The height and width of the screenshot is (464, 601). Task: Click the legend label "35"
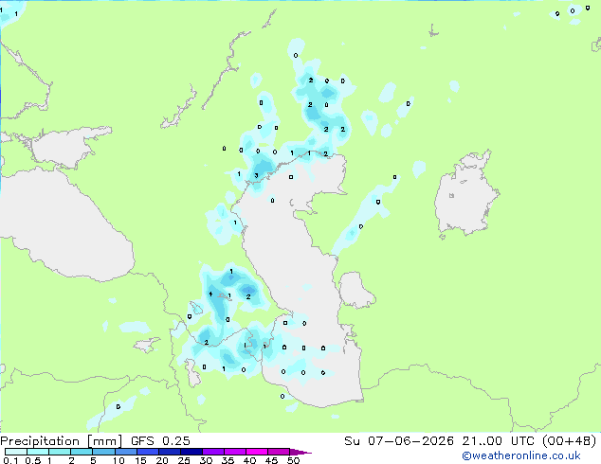point(228,460)
